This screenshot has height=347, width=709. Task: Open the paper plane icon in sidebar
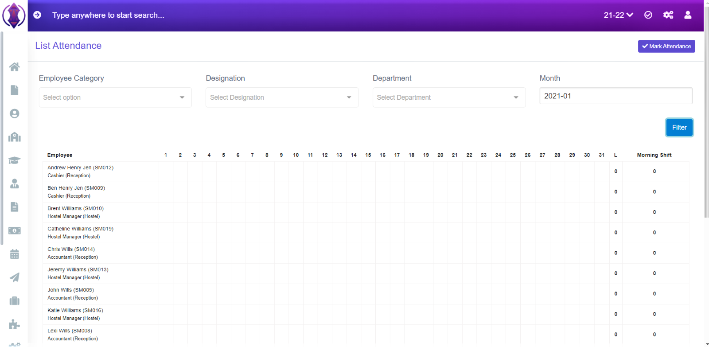coord(15,277)
